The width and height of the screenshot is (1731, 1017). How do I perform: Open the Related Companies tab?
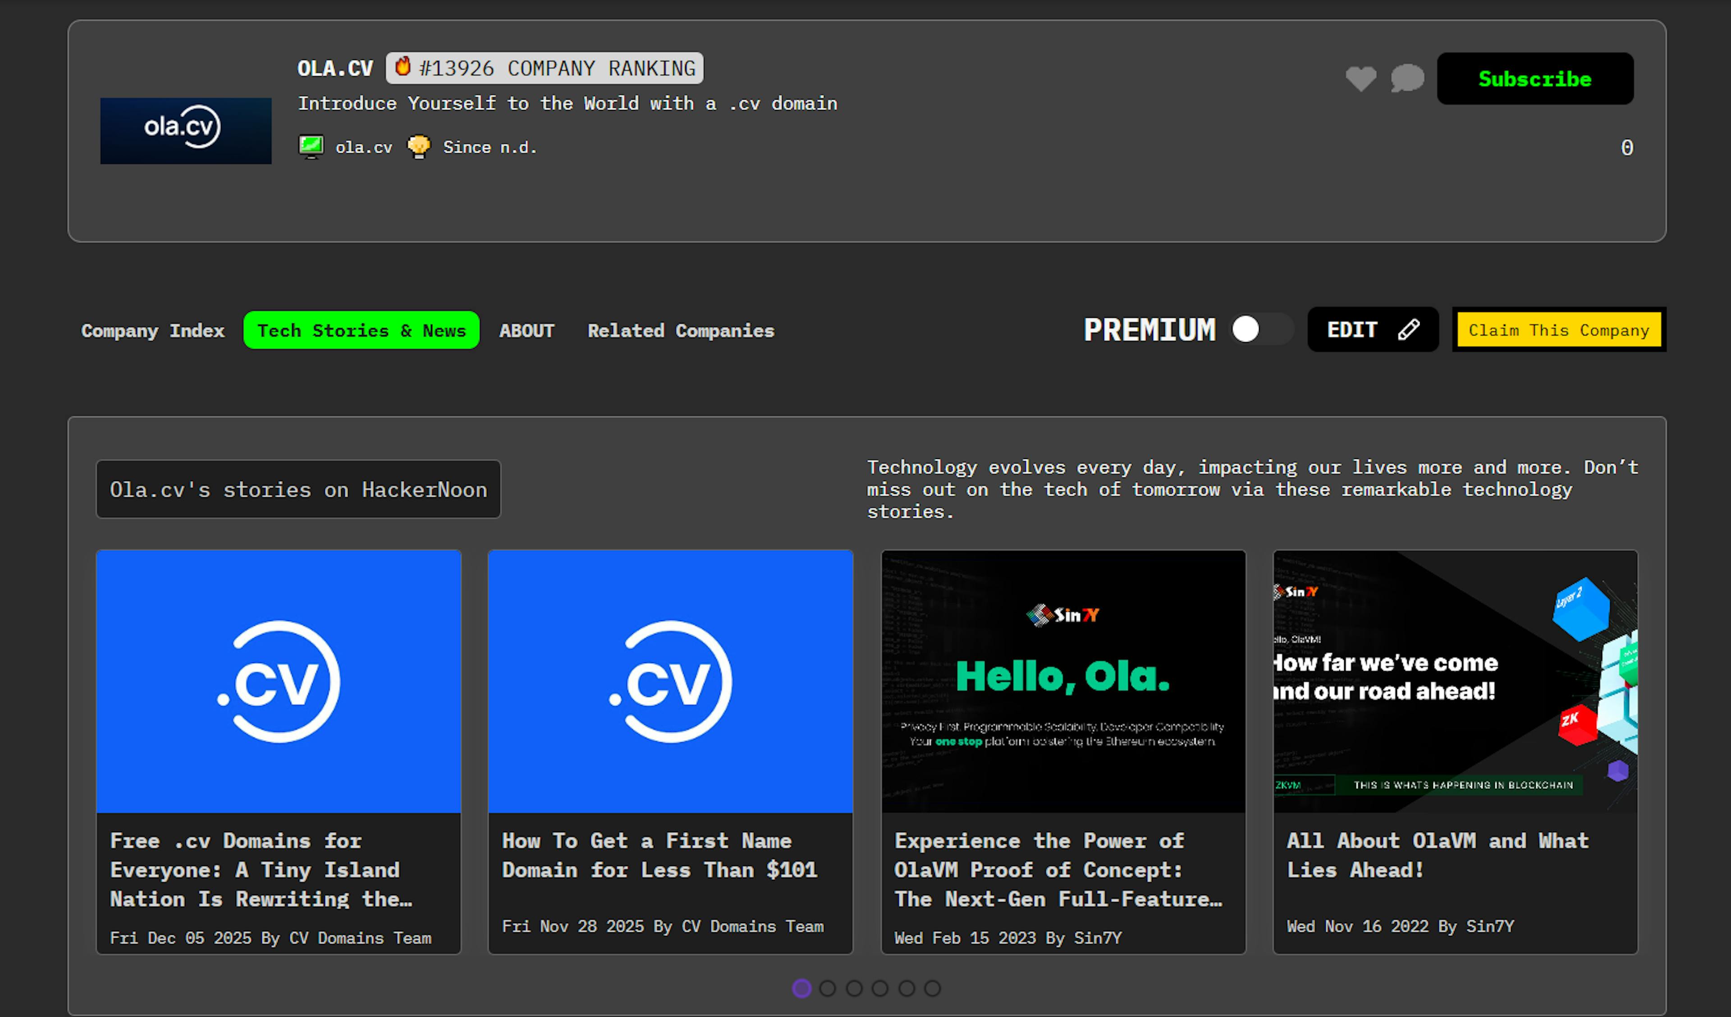click(x=681, y=330)
